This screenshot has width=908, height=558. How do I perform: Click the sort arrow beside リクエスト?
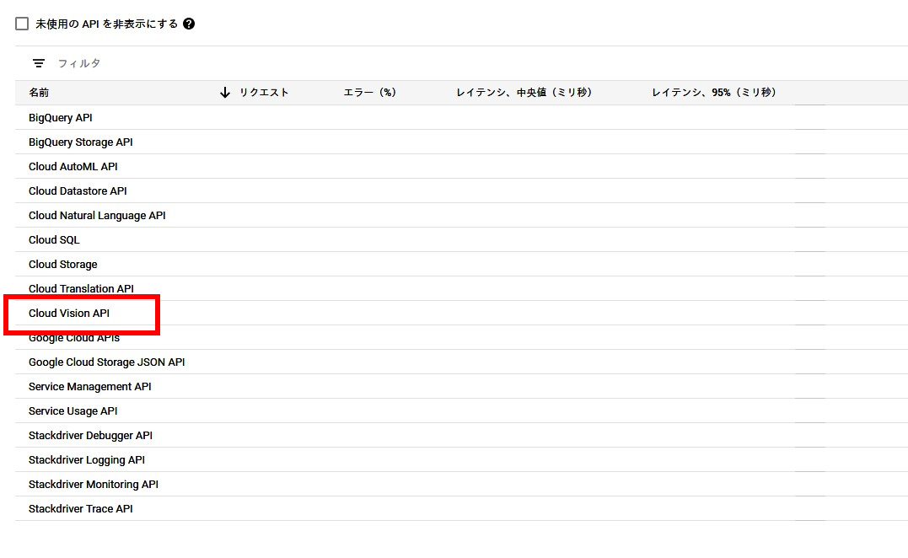click(x=225, y=93)
